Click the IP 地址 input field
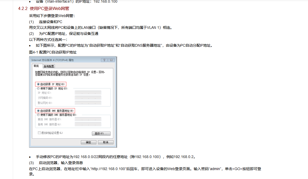The height and width of the screenshot is (179, 308). pyautogui.click(x=88, y=93)
